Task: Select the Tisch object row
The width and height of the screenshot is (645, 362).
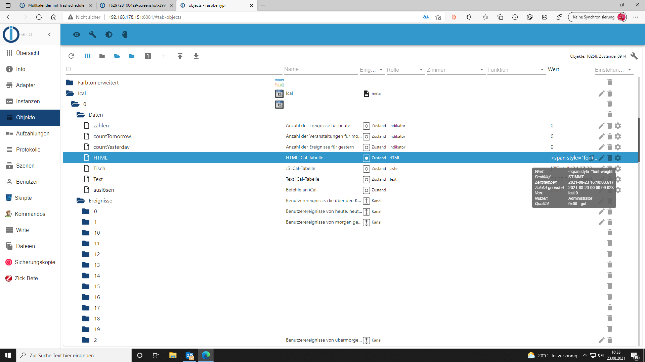Action: pos(99,168)
